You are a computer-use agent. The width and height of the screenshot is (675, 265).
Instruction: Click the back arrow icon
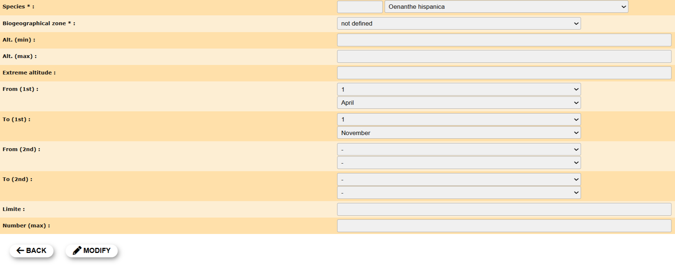click(x=20, y=250)
